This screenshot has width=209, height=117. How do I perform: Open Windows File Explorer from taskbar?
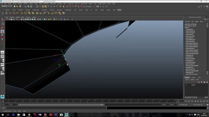point(19,115)
